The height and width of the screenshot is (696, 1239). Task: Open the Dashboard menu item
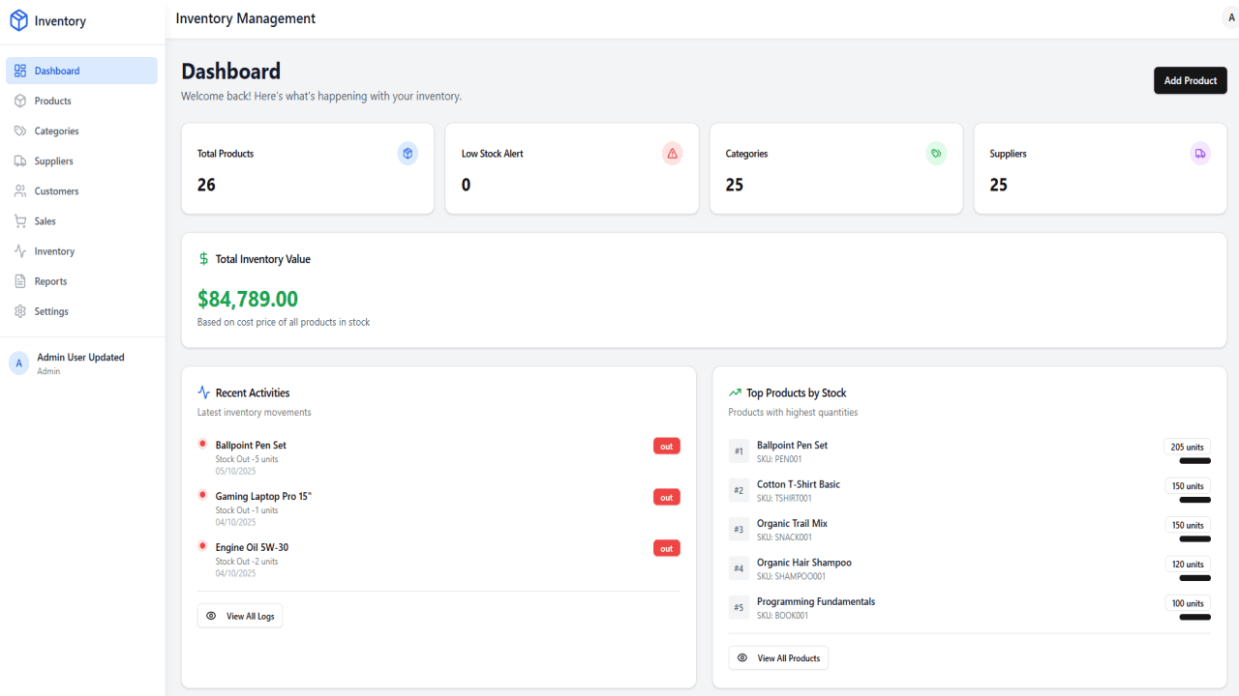pyautogui.click(x=81, y=71)
